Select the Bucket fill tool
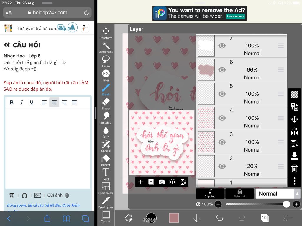The height and width of the screenshot is (226, 302). [x=106, y=160]
